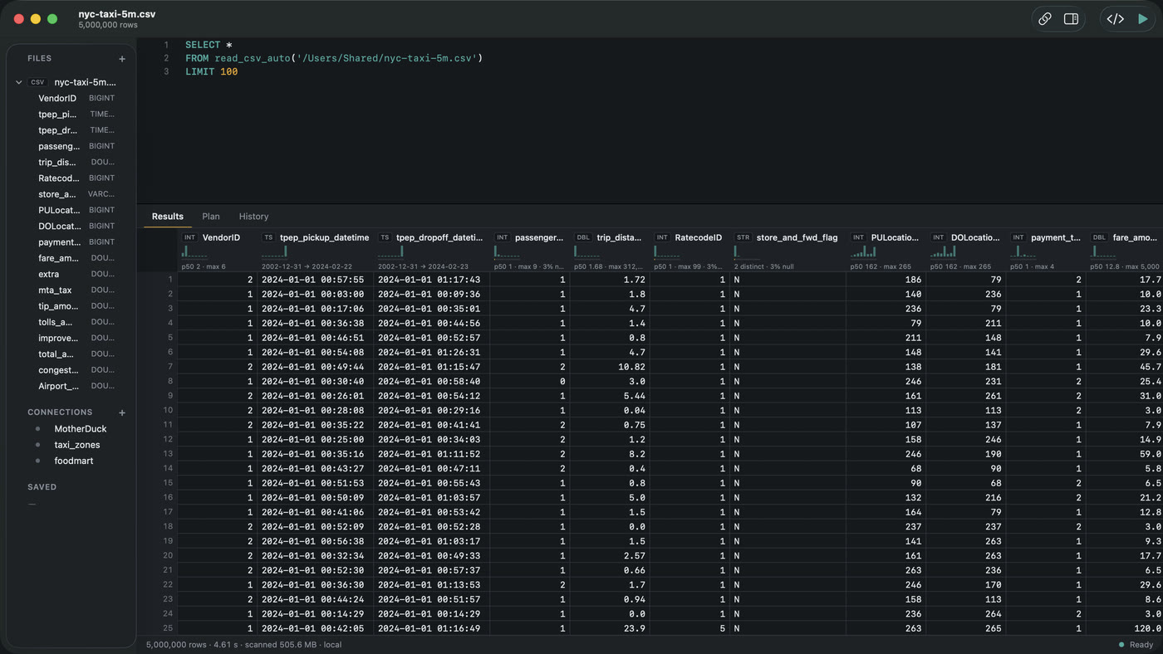Image resolution: width=1163 pixels, height=654 pixels.
Task: Click the trip distance cell showing 10.82
Action: click(611, 367)
